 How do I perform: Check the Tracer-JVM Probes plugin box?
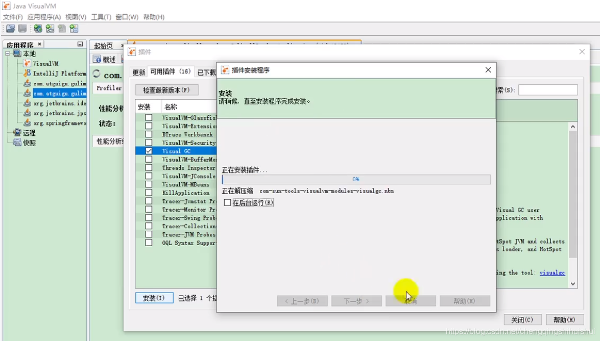pyautogui.click(x=149, y=234)
